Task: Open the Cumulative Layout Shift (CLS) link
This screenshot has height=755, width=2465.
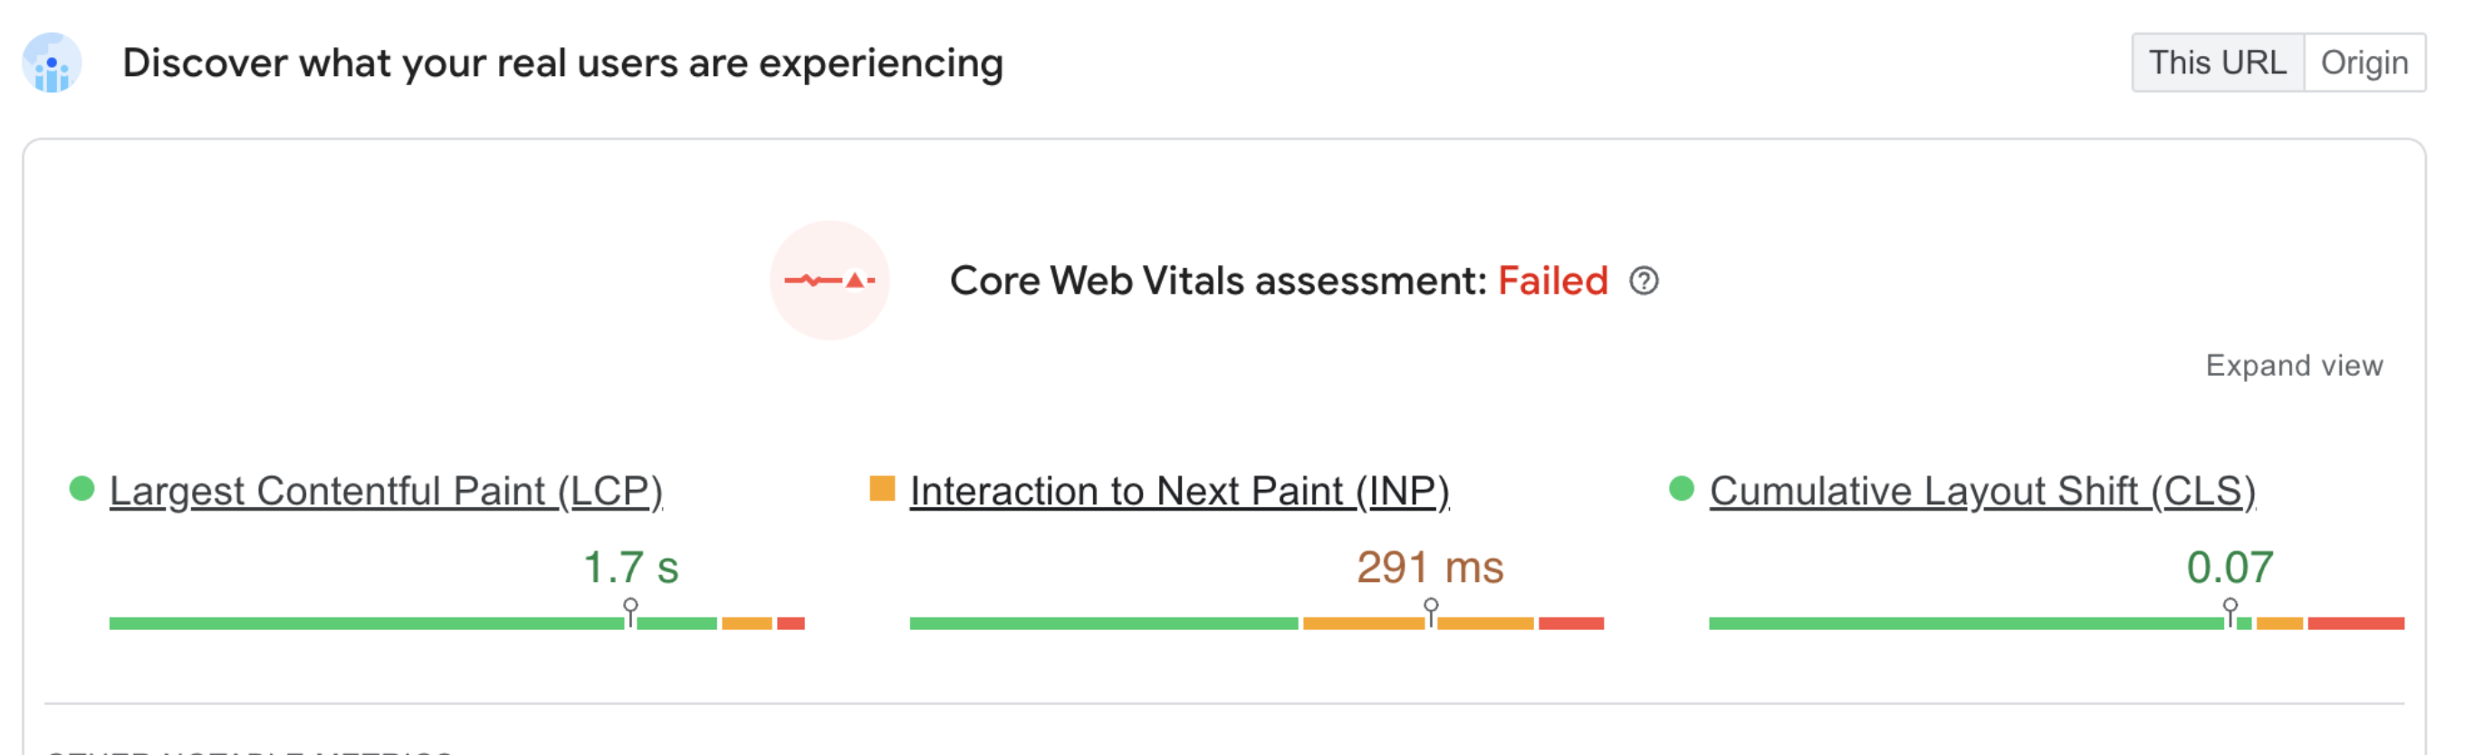Action: pos(1981,491)
